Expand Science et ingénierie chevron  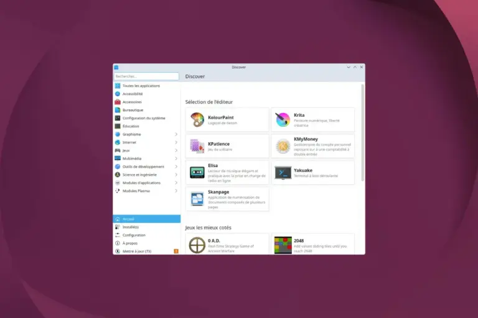[176, 175]
